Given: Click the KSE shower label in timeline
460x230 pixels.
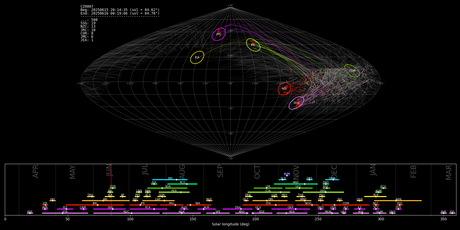Looking at the screenshot, I should (30, 212).
